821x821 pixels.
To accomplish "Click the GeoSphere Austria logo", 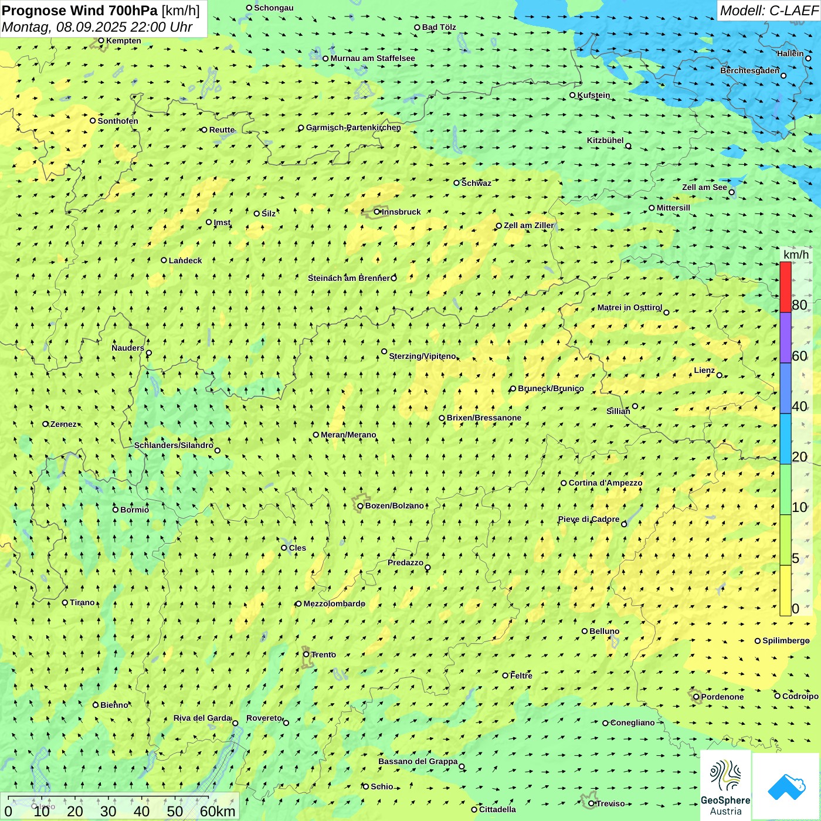I will tap(725, 786).
